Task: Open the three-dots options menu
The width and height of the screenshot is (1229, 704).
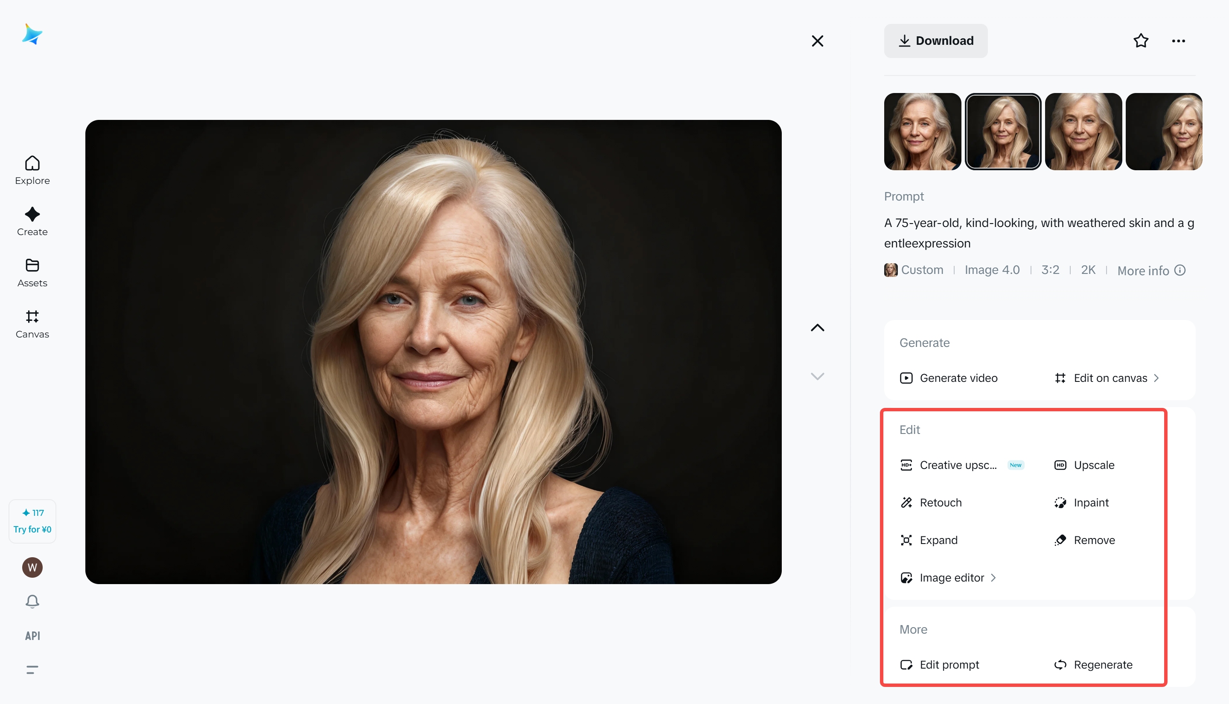Action: click(x=1179, y=41)
